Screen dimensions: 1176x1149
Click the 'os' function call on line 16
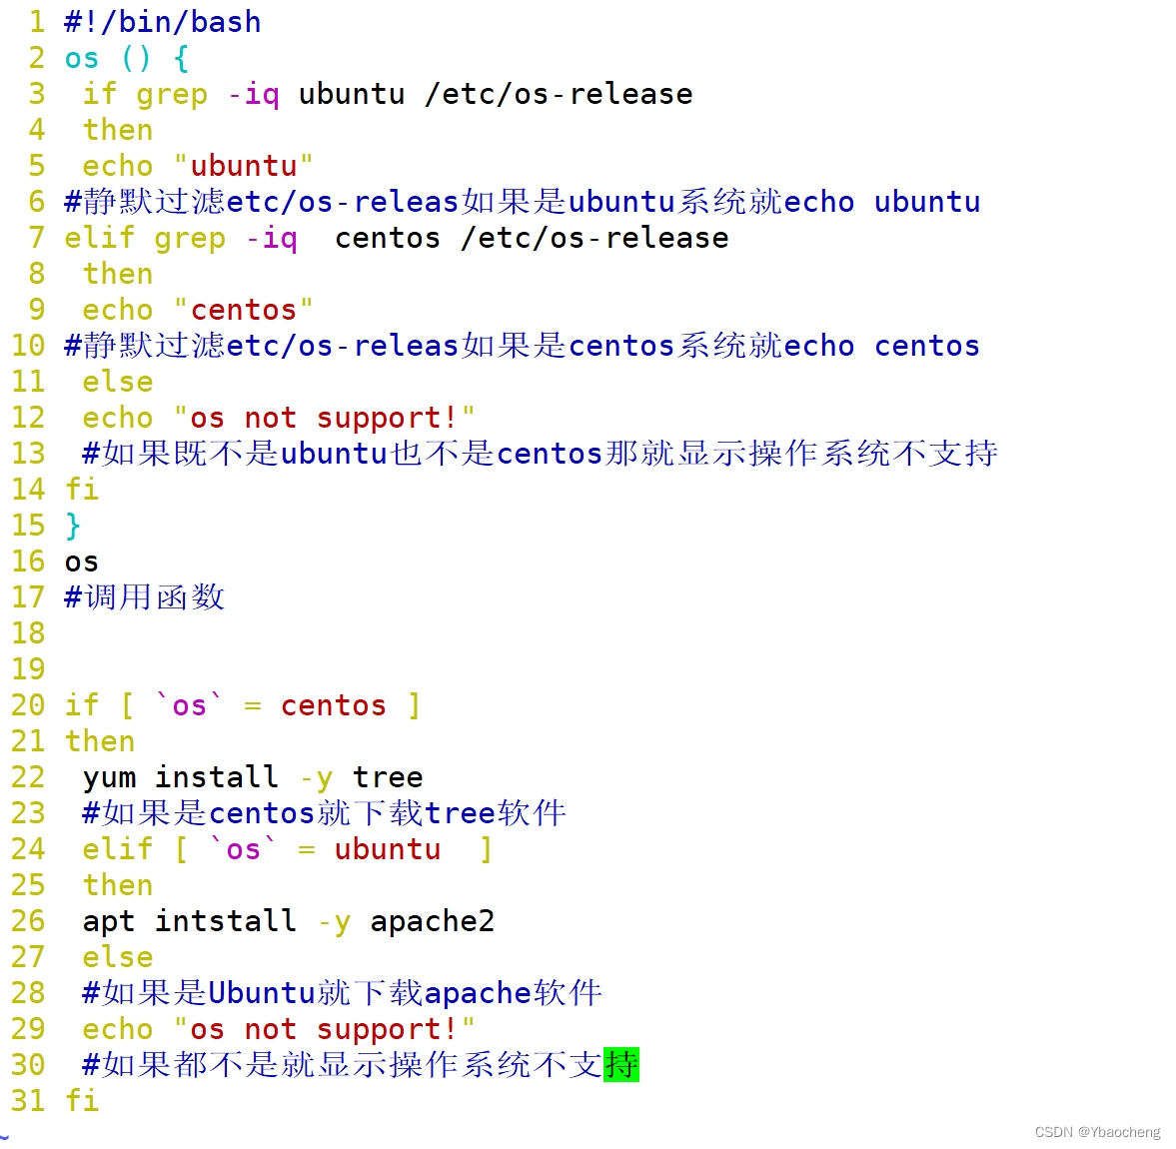[82, 562]
